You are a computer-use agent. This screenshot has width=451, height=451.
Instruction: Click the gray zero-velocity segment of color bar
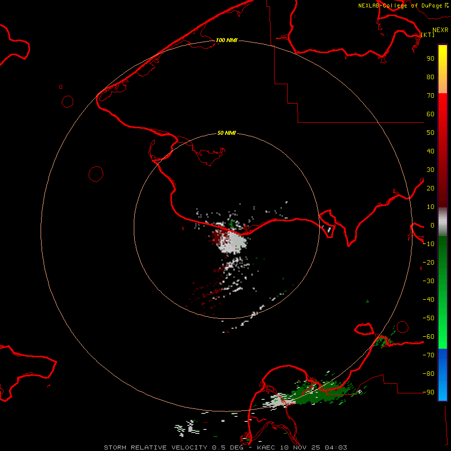[442, 222]
